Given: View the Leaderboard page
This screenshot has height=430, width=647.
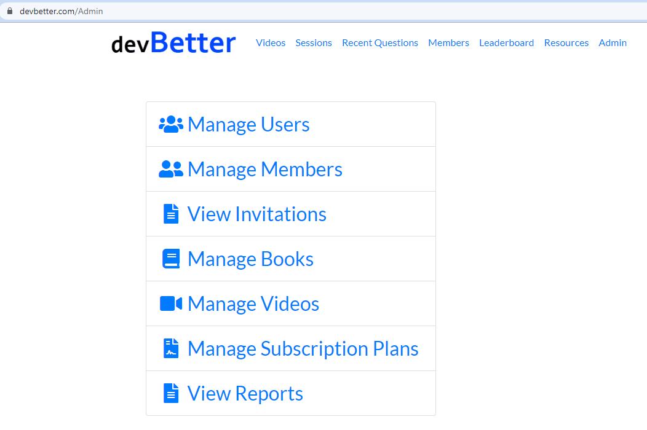Looking at the screenshot, I should (506, 42).
